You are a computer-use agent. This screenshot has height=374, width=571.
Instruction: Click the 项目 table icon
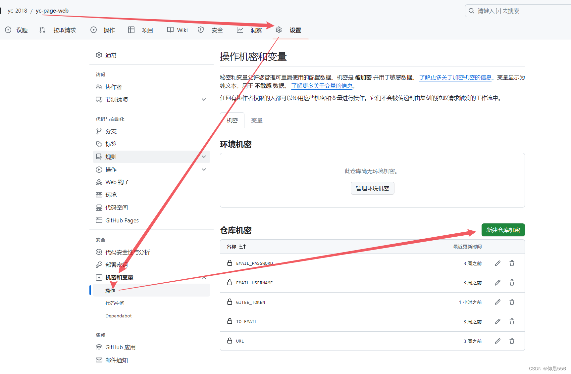[x=131, y=30]
